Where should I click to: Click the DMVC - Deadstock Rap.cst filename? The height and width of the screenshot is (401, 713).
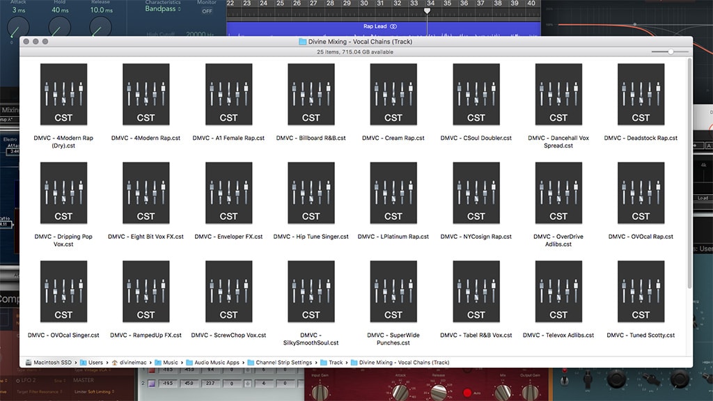pos(641,138)
